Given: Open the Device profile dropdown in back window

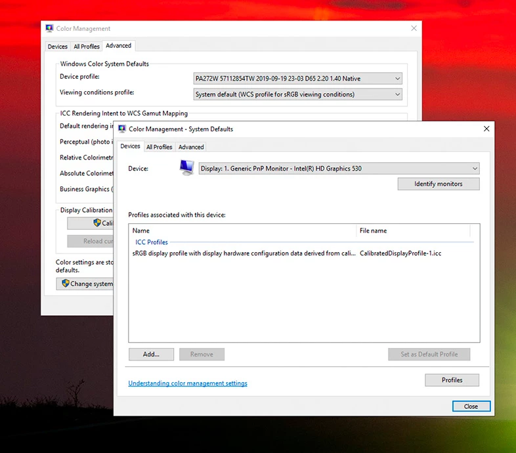Looking at the screenshot, I should click(297, 78).
